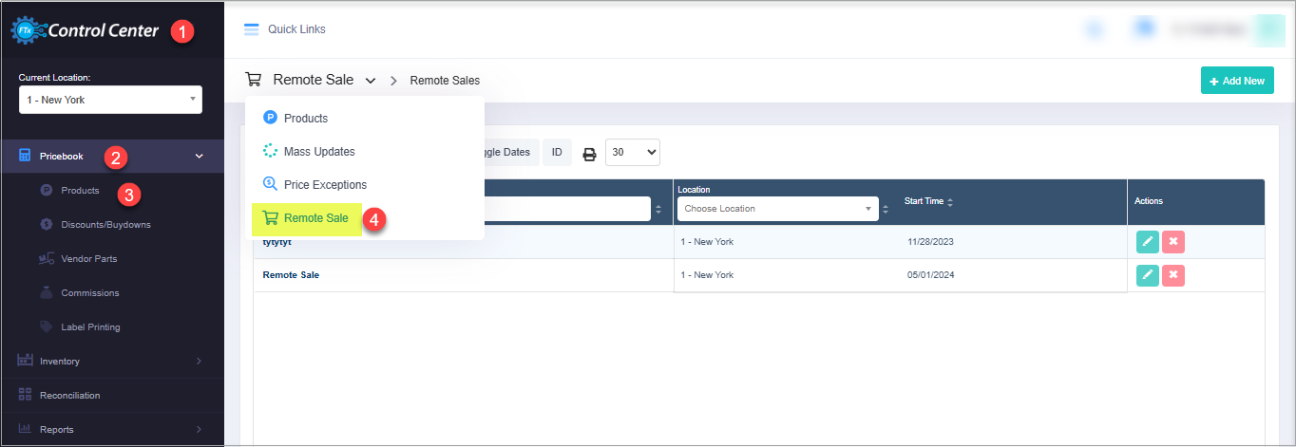Edit the tytytyt row with pencil icon
This screenshot has width=1296, height=447.
tap(1148, 242)
